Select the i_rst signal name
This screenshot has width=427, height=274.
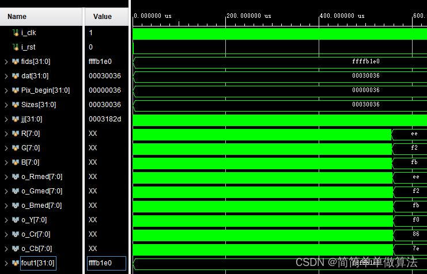(x=28, y=47)
